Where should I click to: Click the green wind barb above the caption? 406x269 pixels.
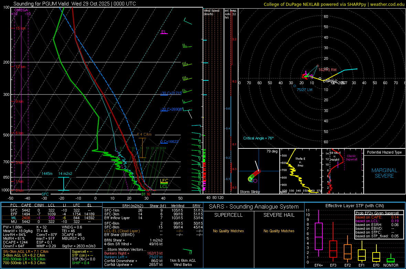[188, 251]
